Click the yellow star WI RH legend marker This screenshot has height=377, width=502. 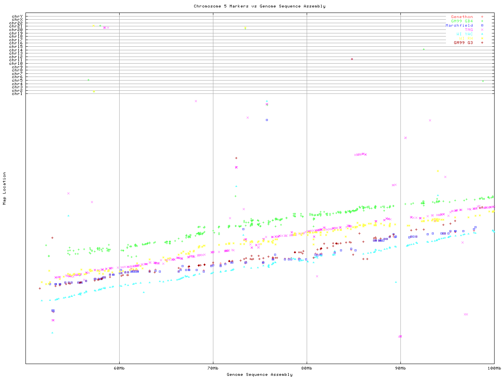pos(482,38)
